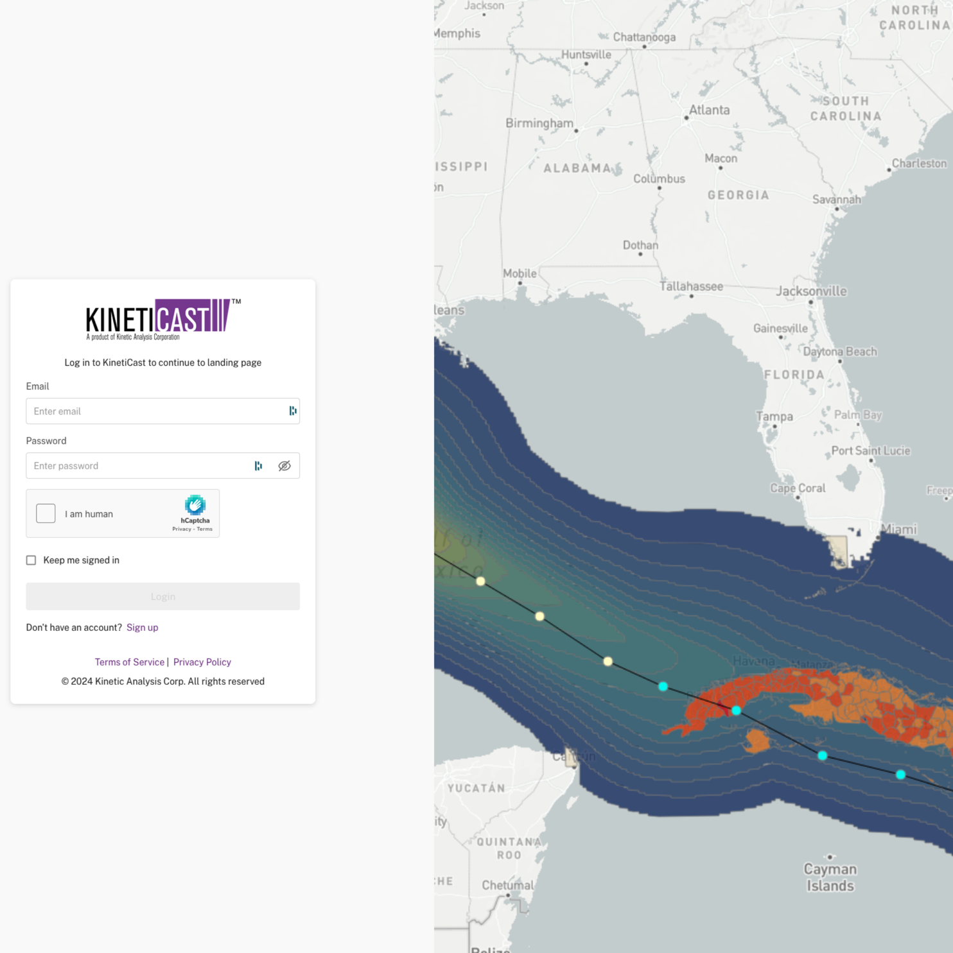The width and height of the screenshot is (953, 953).
Task: Click the "Miami" label on the map
Action: [899, 529]
